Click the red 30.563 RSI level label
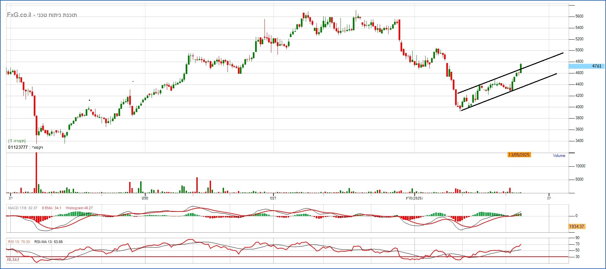The height and width of the screenshot is (269, 606). (13, 260)
